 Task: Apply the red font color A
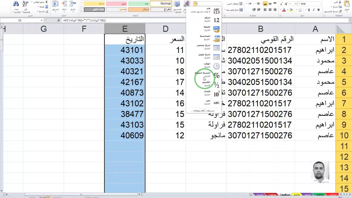(284, 10)
